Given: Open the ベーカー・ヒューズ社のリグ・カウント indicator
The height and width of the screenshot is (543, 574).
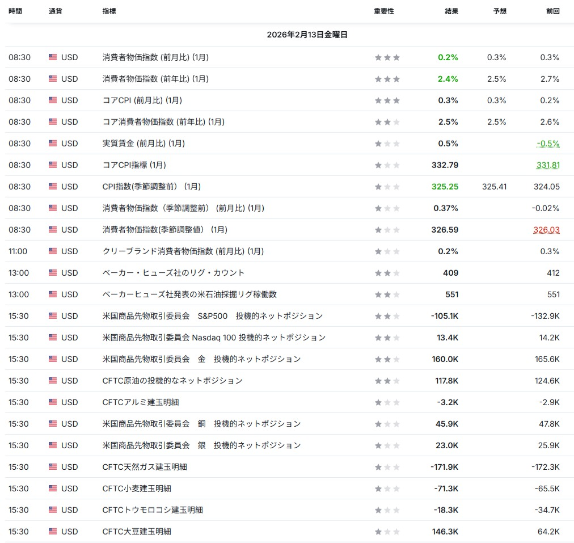Looking at the screenshot, I should pyautogui.click(x=174, y=273).
